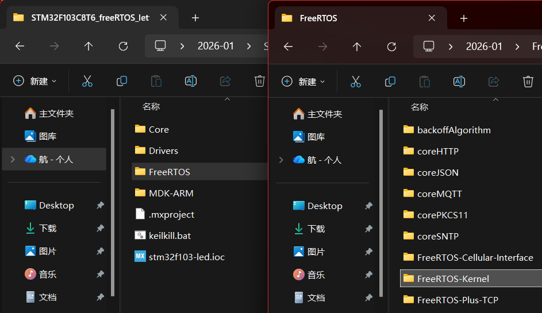This screenshot has height=313, width=542.
Task: Select FreeRTOS folder in left window
Action: [x=200, y=172]
